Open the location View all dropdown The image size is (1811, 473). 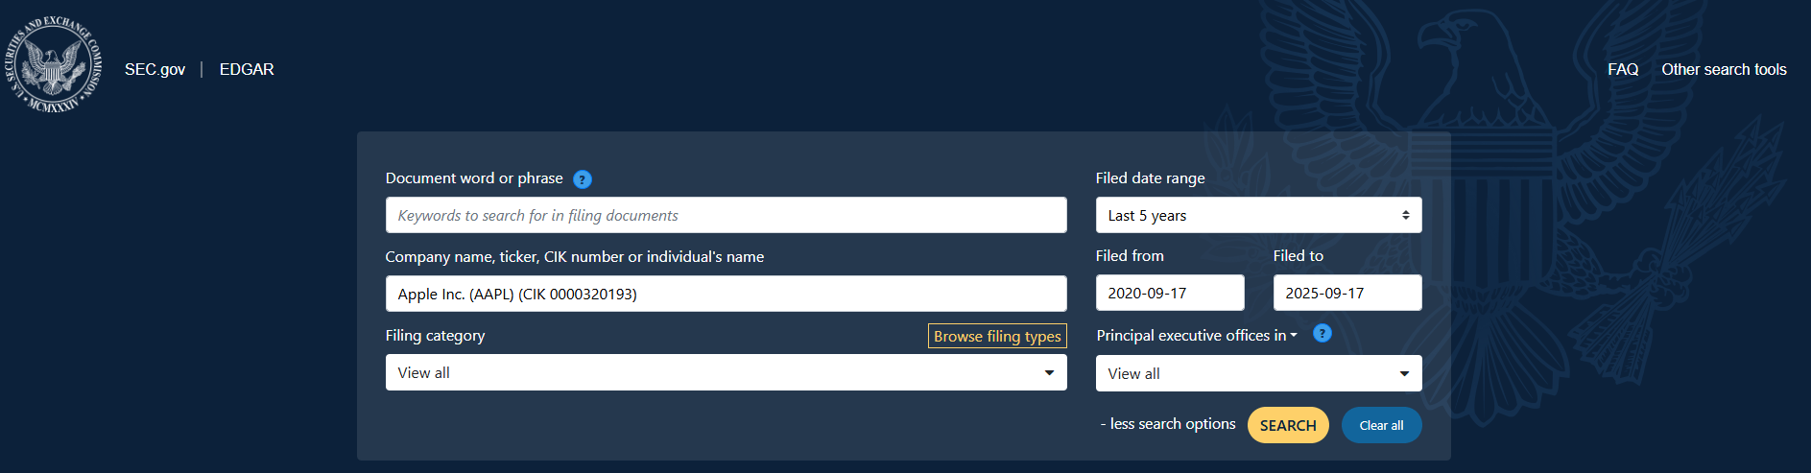coord(1258,373)
